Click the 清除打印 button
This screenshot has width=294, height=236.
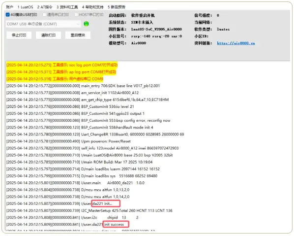(48, 35)
